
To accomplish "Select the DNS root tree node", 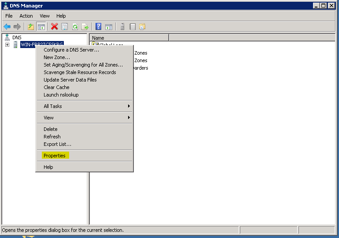I will pos(17,37).
